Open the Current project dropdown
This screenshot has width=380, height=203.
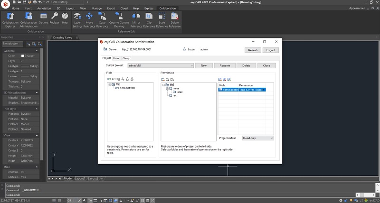coord(161,65)
